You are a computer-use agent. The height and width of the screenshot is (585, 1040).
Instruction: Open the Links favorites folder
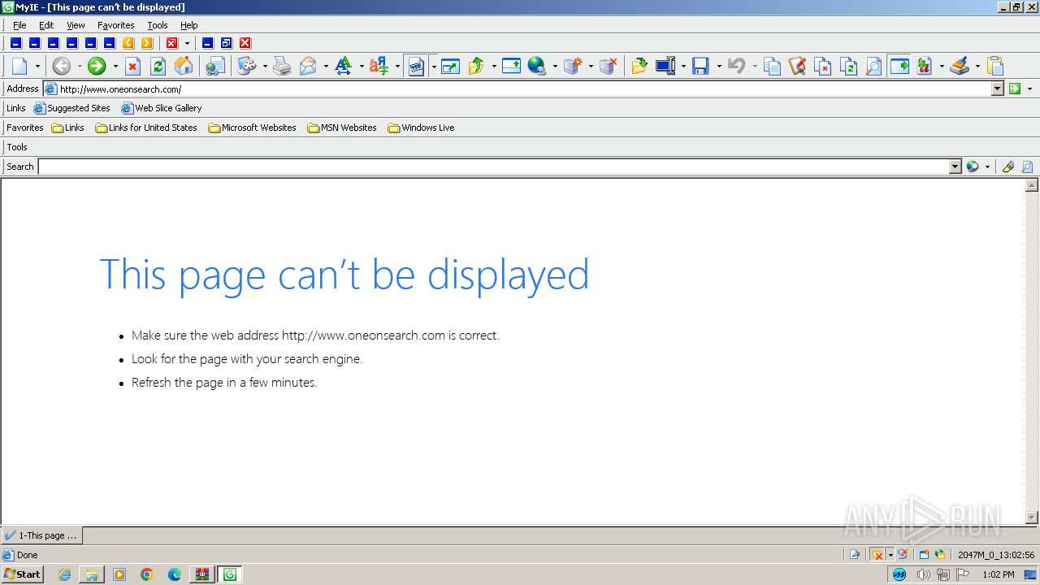(68, 128)
